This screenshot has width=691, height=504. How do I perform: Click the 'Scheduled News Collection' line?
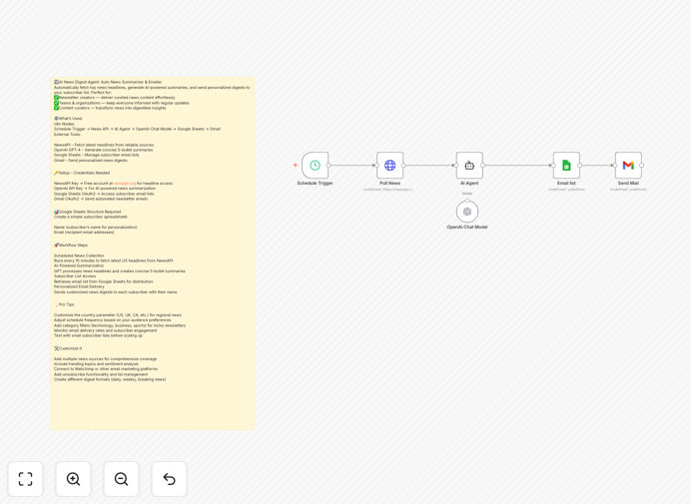[79, 255]
